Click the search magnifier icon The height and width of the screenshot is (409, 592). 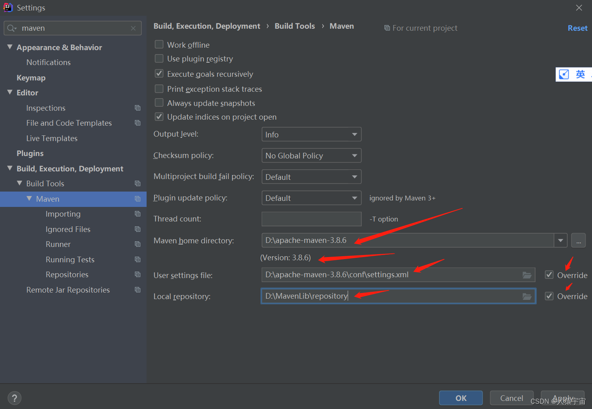(12, 28)
